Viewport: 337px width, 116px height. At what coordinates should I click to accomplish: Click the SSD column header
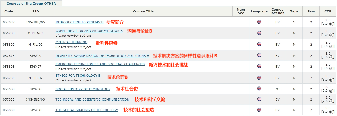tap(36, 11)
